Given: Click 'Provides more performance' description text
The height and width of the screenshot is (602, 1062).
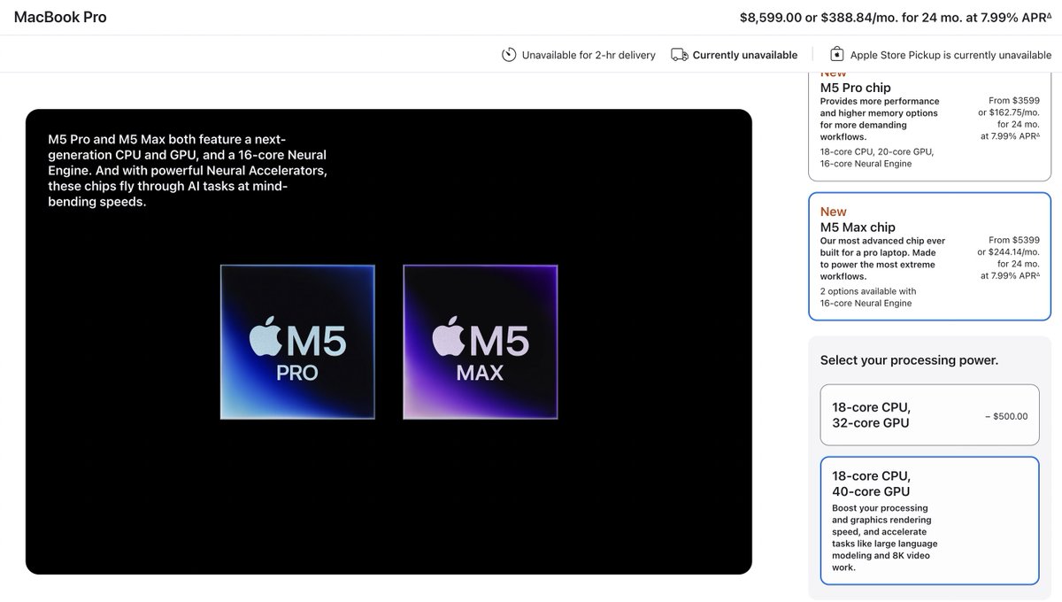Looking at the screenshot, I should click(x=880, y=119).
